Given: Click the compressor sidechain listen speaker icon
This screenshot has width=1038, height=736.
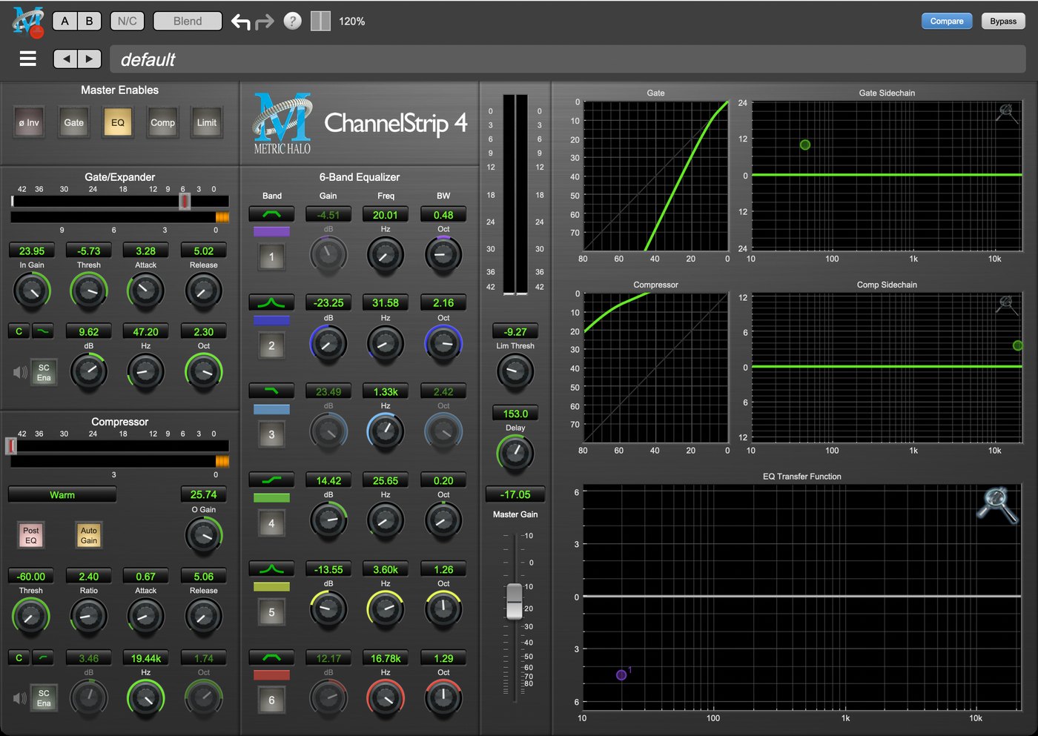Looking at the screenshot, I should (20, 697).
